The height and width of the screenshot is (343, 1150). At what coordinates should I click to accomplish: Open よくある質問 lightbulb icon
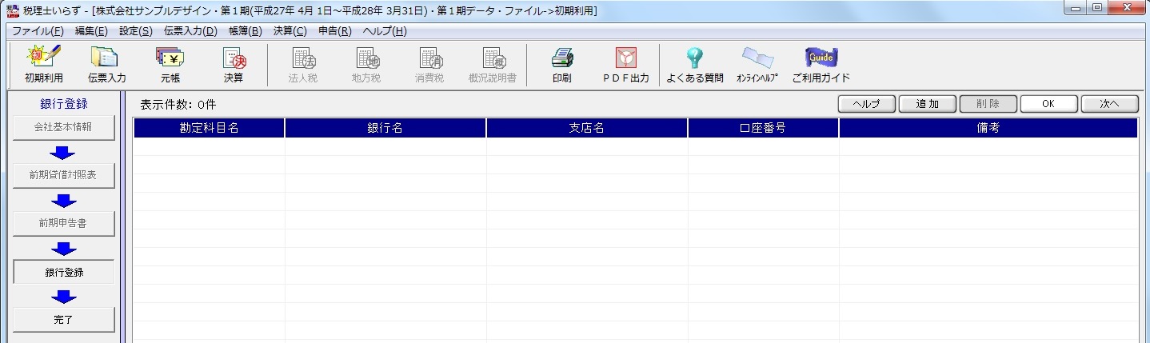(694, 65)
